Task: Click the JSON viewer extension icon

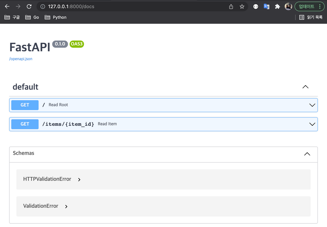Action: point(256,7)
